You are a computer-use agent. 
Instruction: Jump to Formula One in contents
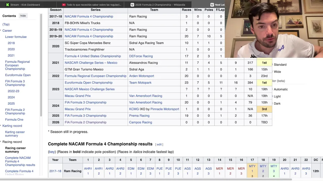tap(14, 120)
